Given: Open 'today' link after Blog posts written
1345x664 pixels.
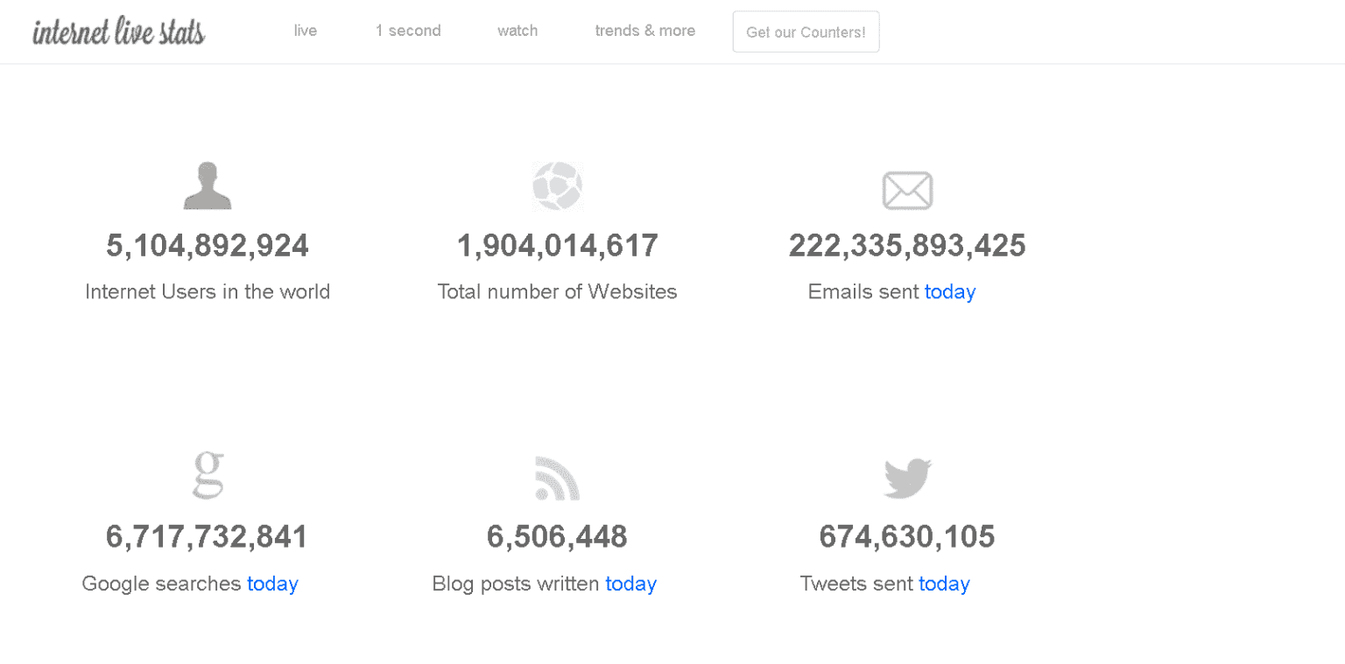Looking at the screenshot, I should pyautogui.click(x=630, y=584).
